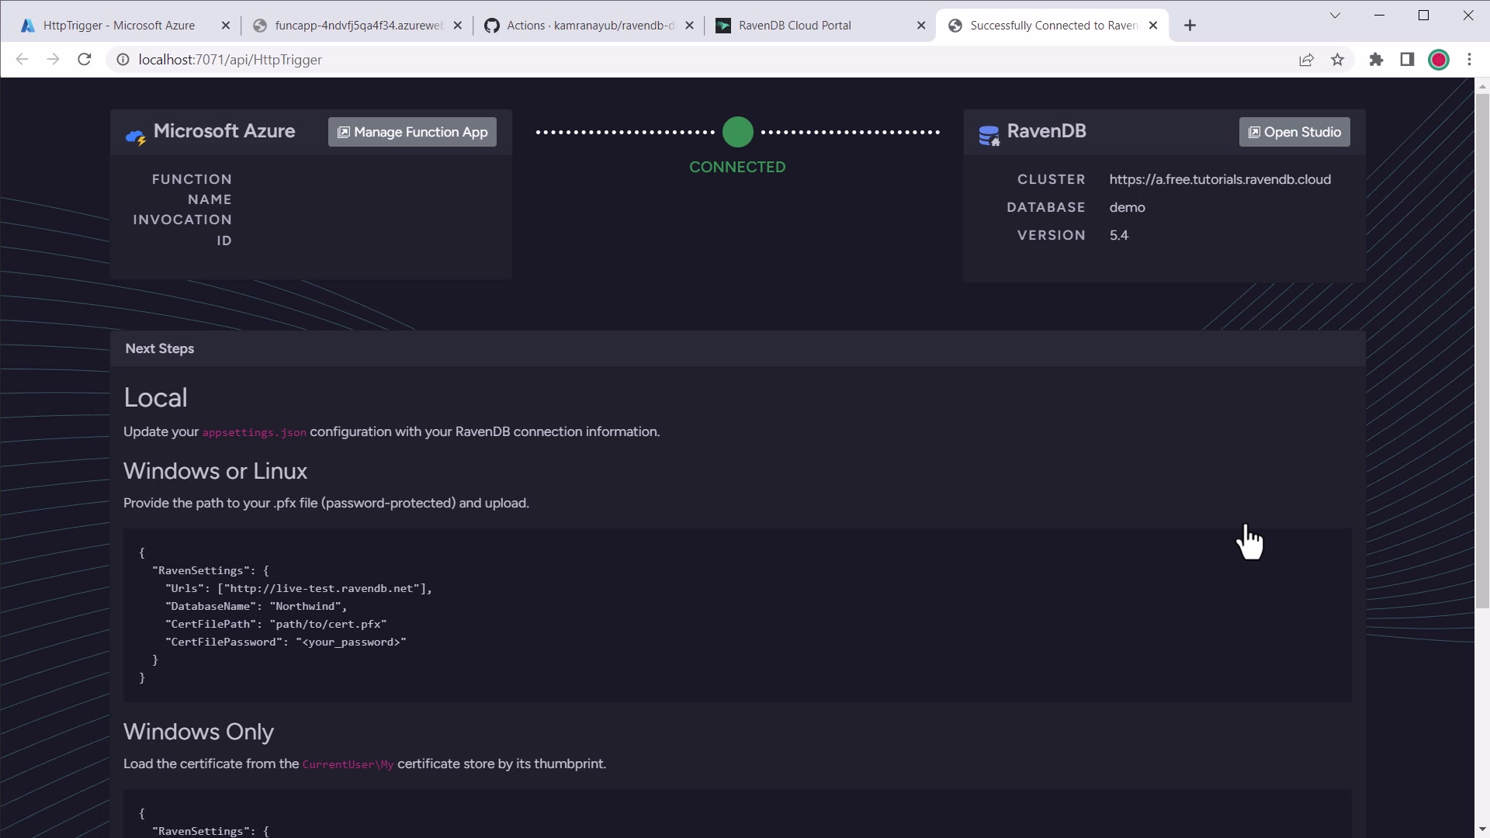The width and height of the screenshot is (1490, 838).
Task: Switch to RavenDB Cloud Portal tab
Action: (x=820, y=26)
